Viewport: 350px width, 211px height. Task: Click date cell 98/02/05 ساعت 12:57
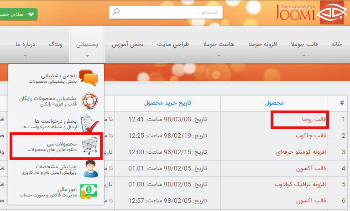tap(167, 201)
